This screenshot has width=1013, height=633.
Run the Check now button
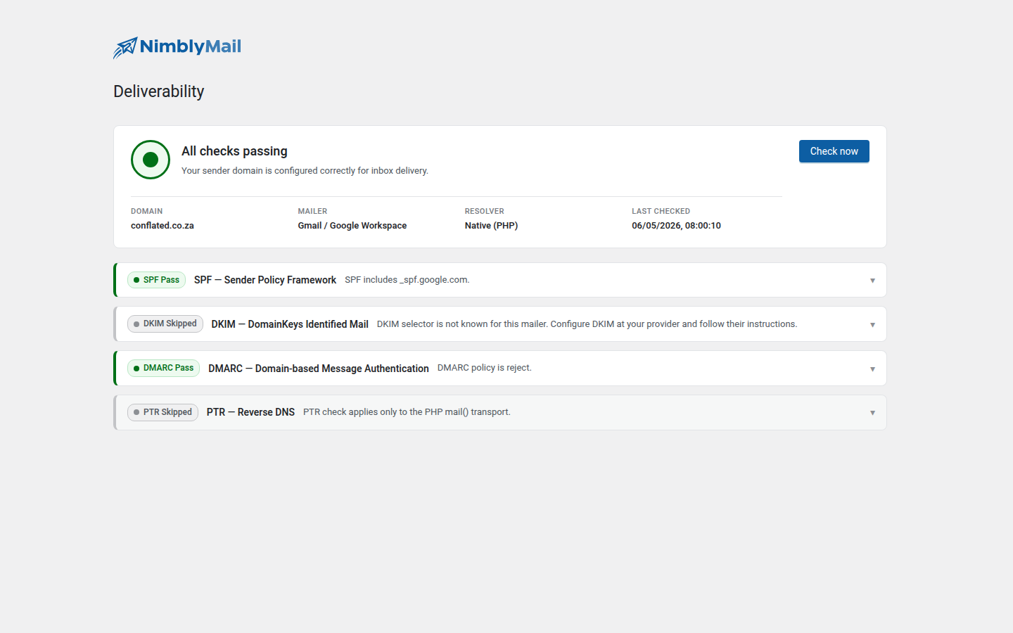[834, 151]
